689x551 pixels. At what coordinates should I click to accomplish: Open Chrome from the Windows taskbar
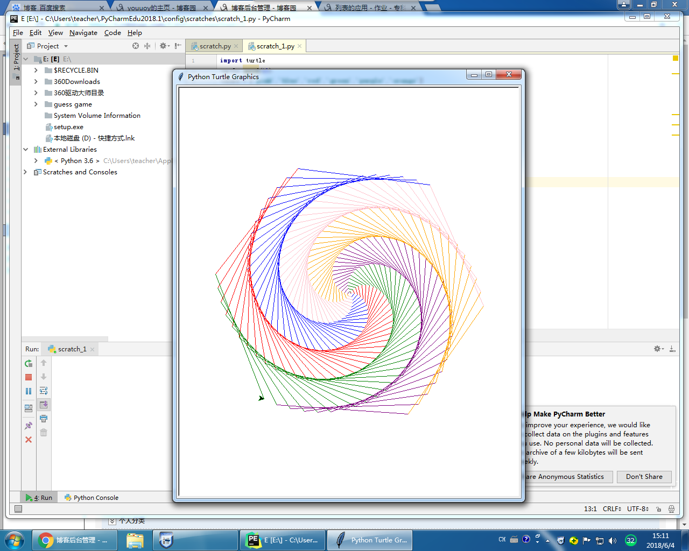74,540
